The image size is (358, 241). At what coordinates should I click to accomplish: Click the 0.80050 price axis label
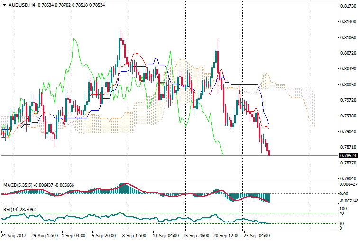tap(348, 85)
